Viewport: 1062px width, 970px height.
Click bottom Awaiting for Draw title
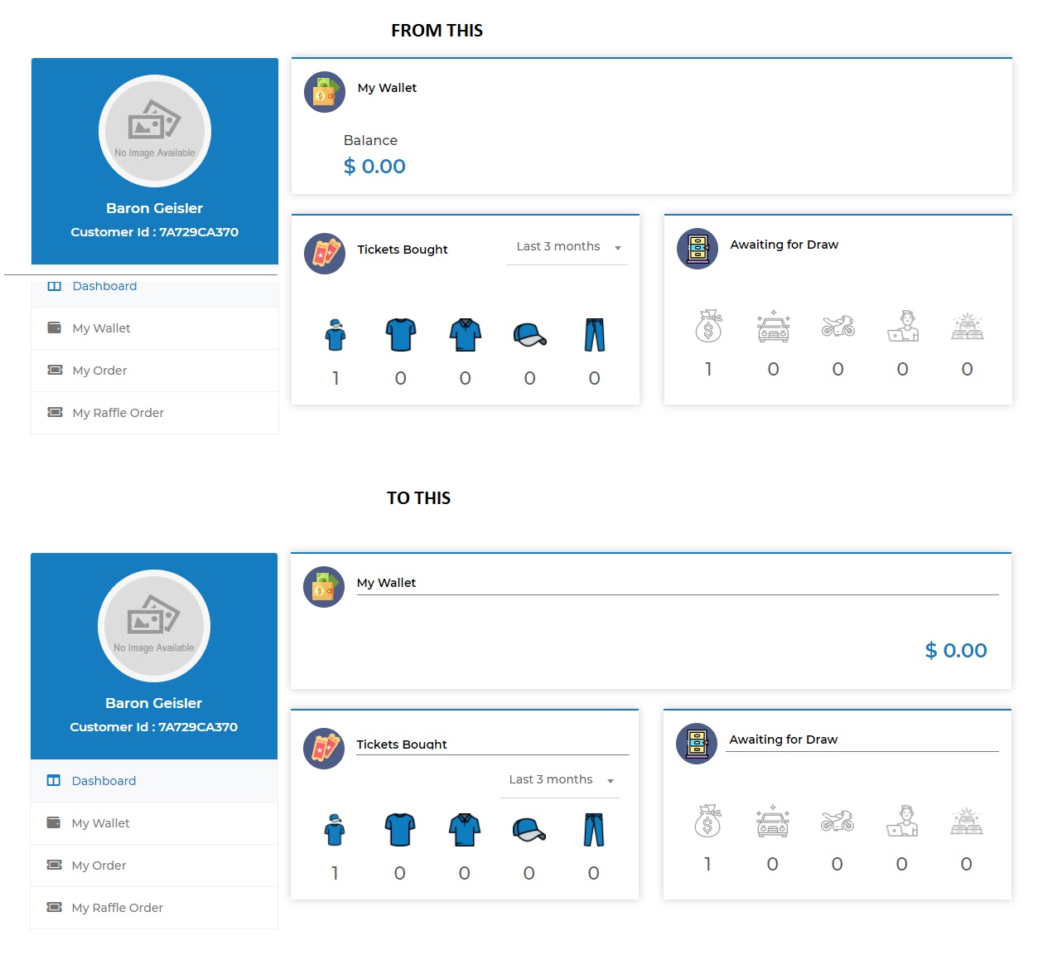pos(784,740)
